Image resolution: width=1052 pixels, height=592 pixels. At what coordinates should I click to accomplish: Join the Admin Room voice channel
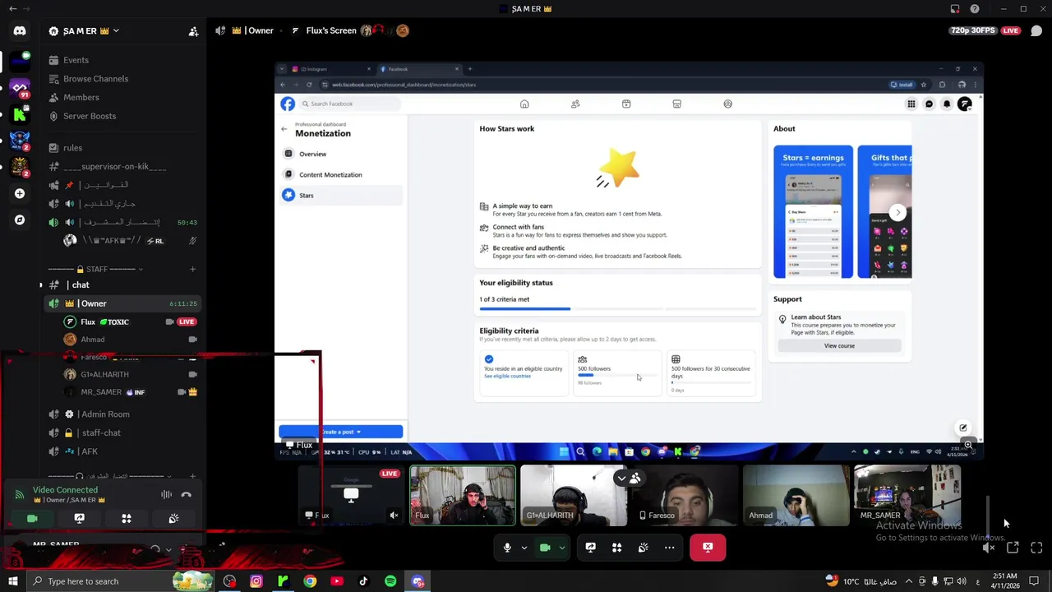click(123, 414)
